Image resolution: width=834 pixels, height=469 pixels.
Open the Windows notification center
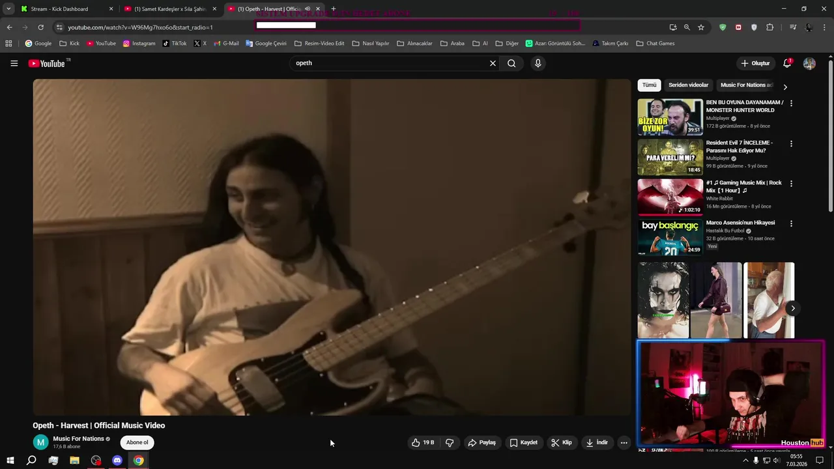(820, 461)
